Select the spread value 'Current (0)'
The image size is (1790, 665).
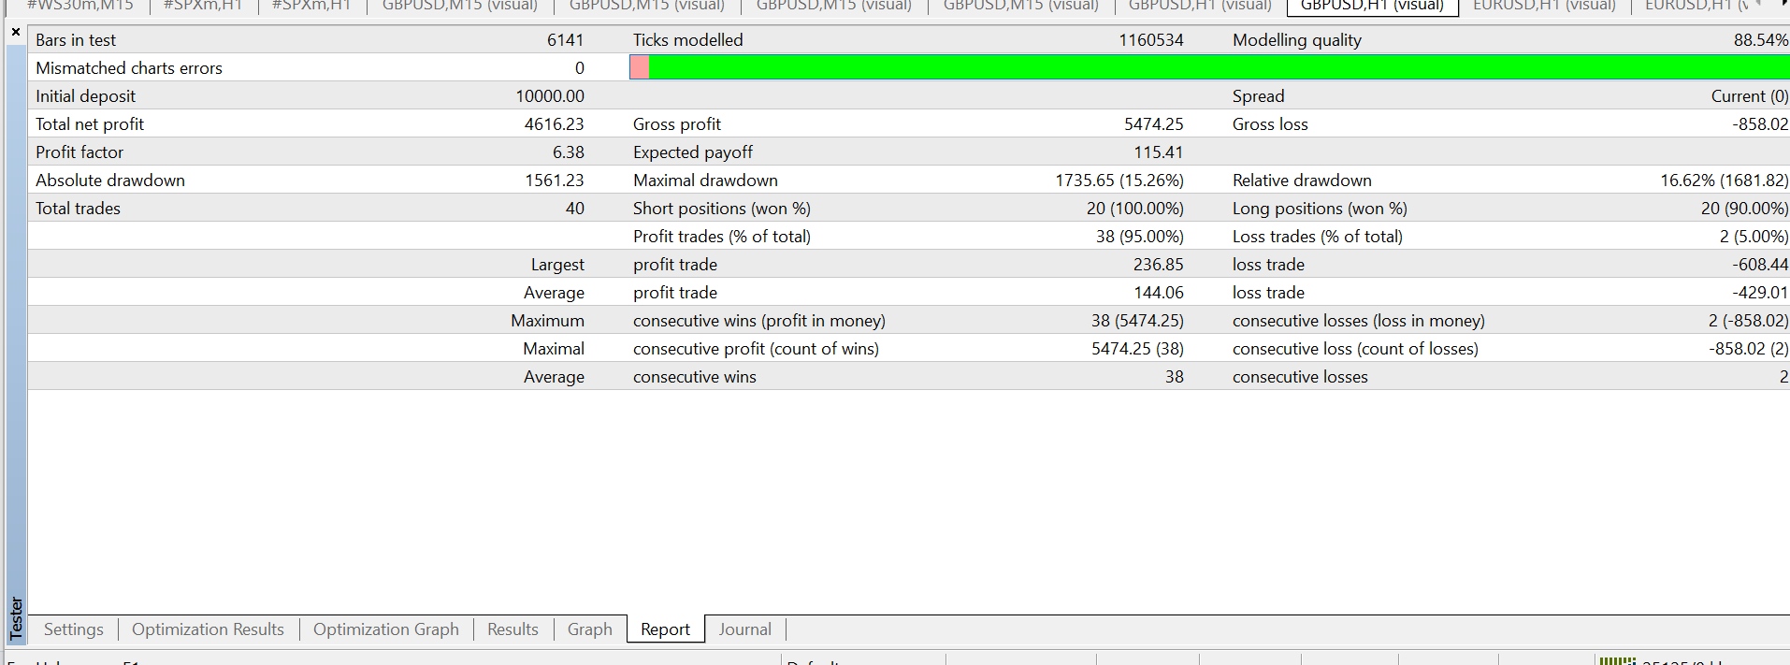(x=1749, y=96)
